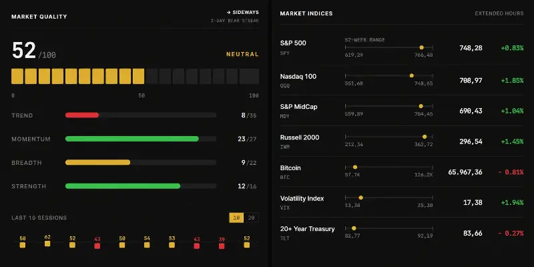
Task: Click the Market Indices panel title
Action: tap(306, 13)
